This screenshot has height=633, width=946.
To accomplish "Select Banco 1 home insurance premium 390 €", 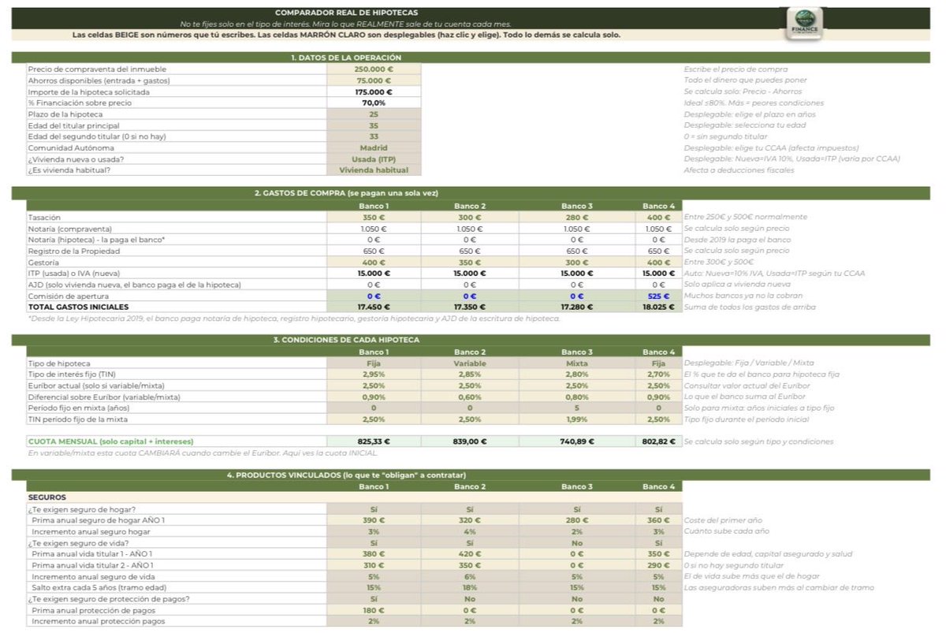I will [x=374, y=520].
